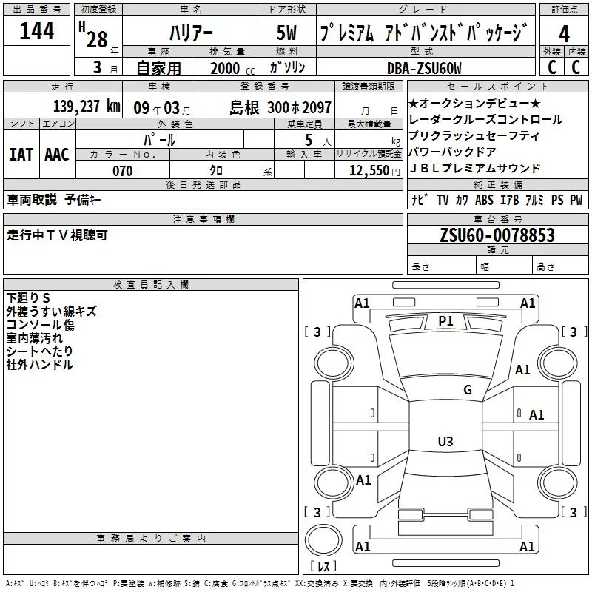This screenshot has height=592, width=592.
Task: Click the "G" mark on the windshield
Action: coord(468,389)
